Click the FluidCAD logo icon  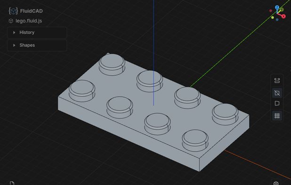coord(13,11)
